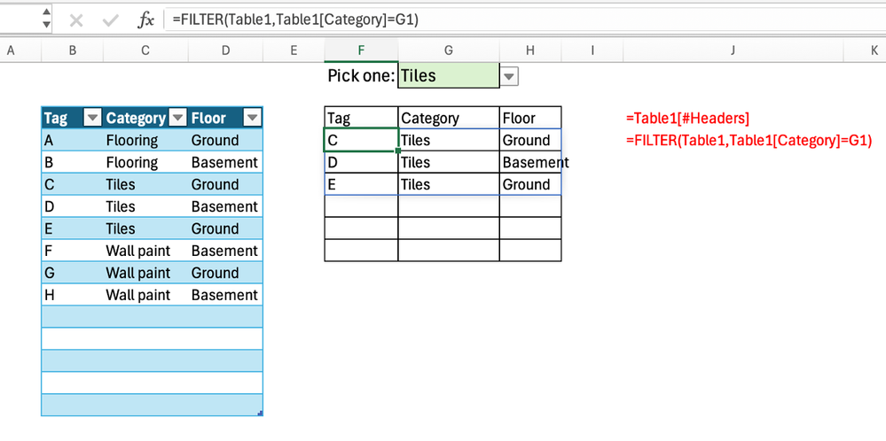Select column B header
This screenshot has height=441, width=886.
point(73,50)
